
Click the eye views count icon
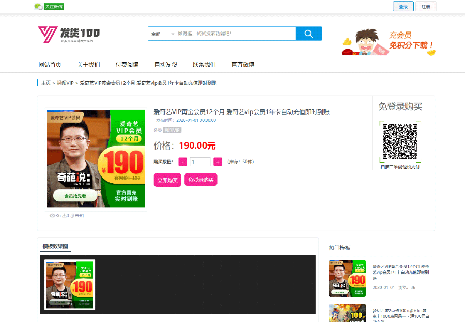[x=52, y=216]
